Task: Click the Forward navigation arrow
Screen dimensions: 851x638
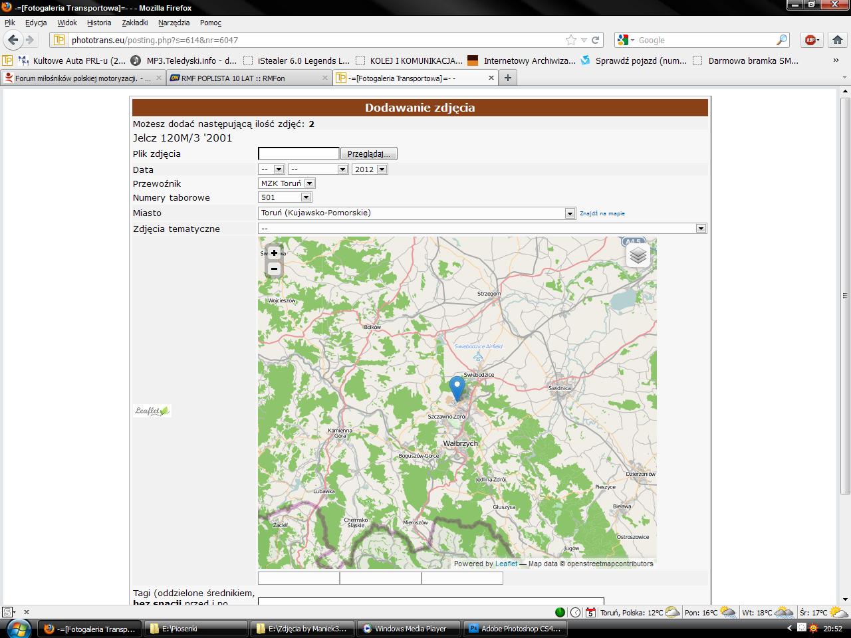Action: [x=30, y=40]
